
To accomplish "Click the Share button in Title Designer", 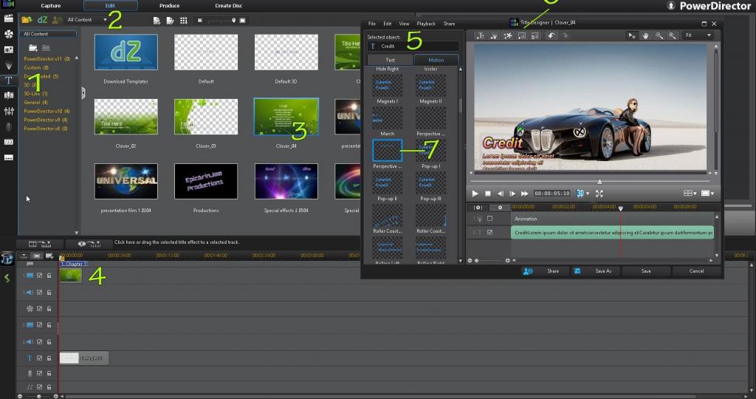I will pos(552,271).
